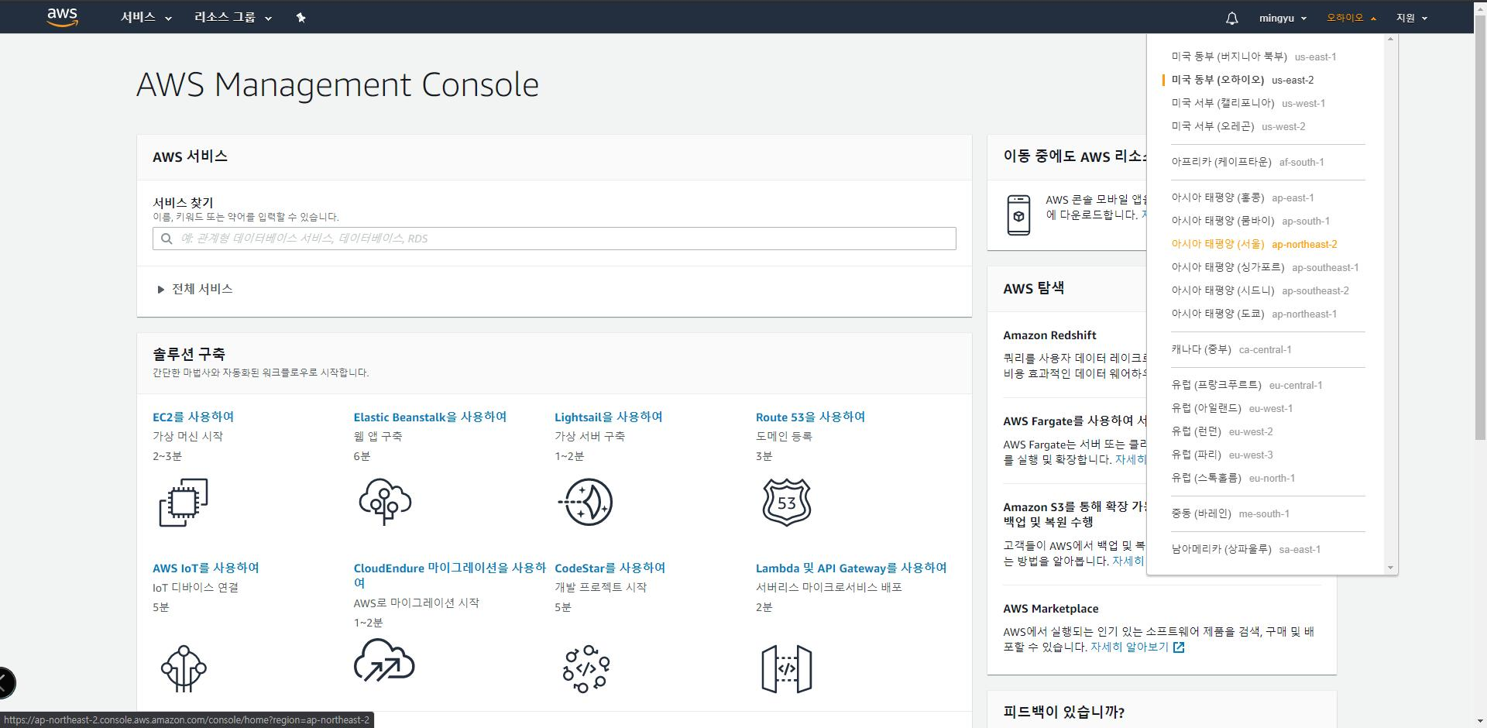
Task: Open the Elastic Beanstalk을 사용하여 link
Action: pos(430,417)
